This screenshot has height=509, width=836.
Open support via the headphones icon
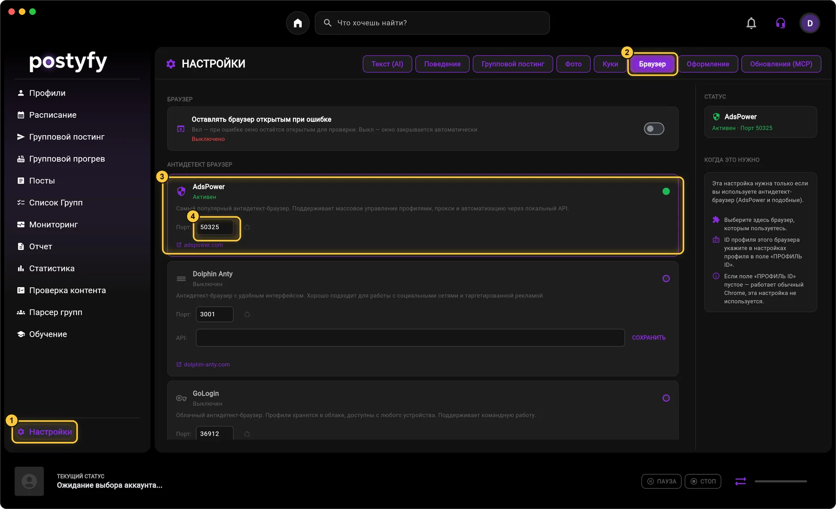pos(780,23)
